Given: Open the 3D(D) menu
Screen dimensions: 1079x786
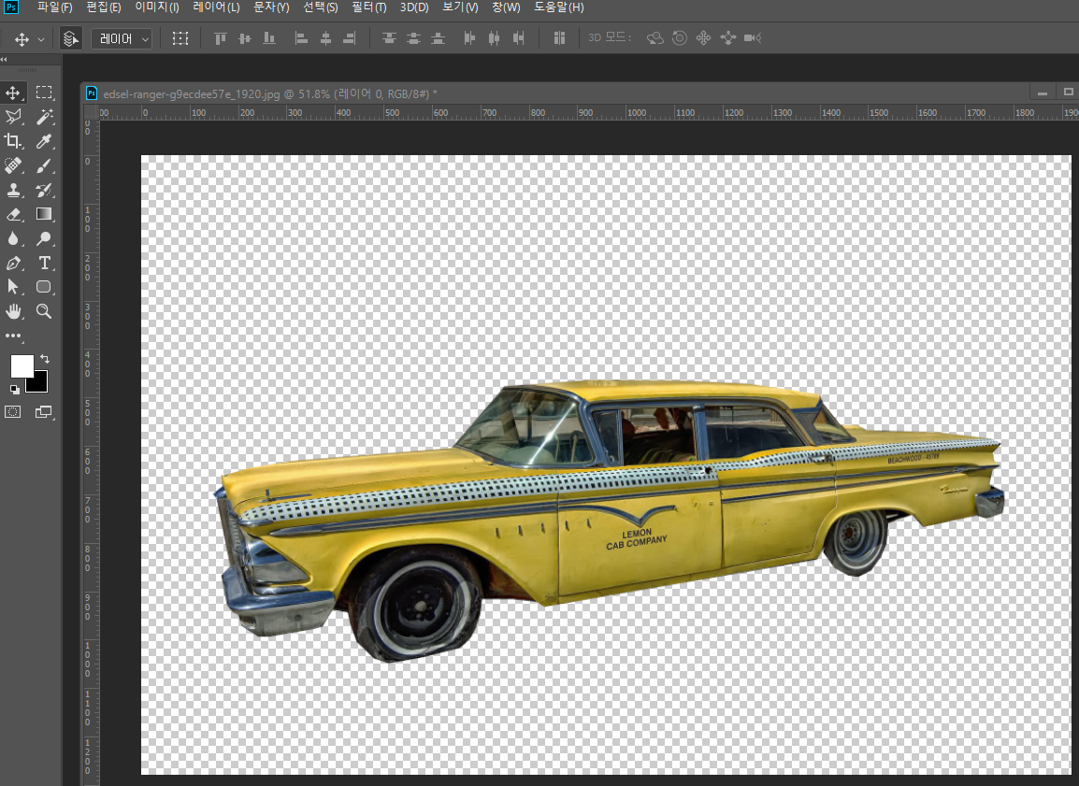Looking at the screenshot, I should [x=414, y=7].
